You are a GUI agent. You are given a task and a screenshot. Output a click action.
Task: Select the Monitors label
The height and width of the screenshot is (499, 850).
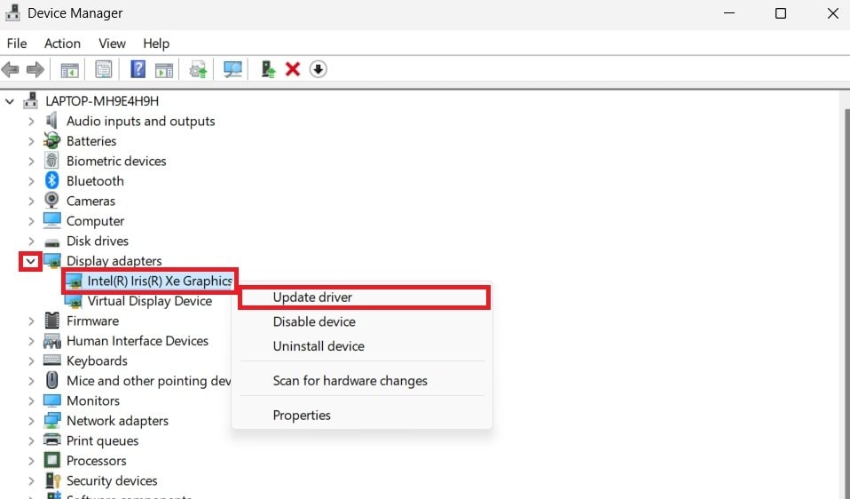pos(92,400)
